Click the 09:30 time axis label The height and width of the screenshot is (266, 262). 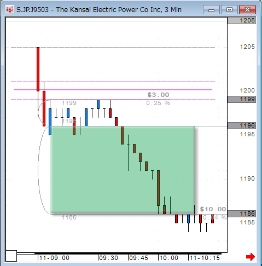coord(109,258)
